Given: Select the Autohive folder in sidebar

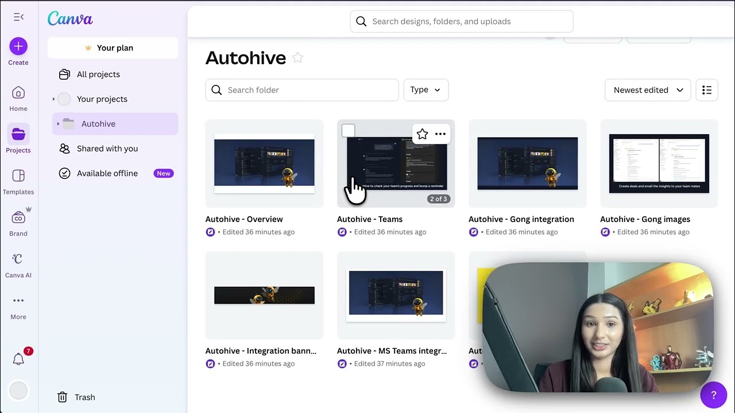Looking at the screenshot, I should tap(115, 124).
